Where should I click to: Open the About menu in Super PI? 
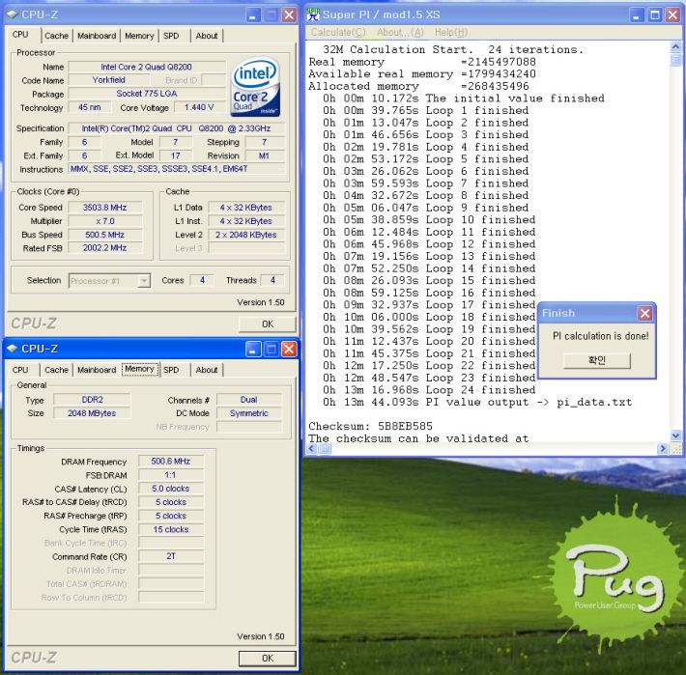(x=400, y=33)
